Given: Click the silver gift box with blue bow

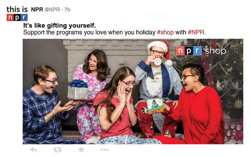Looking at the screenshot, I should point(78,90).
